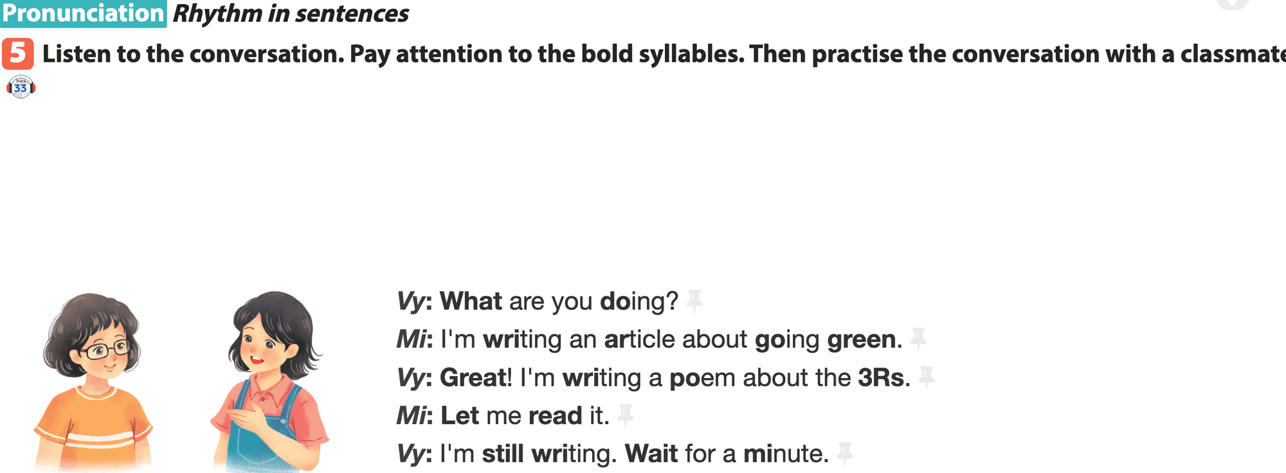Click the pin icon after "going green."

918,338
